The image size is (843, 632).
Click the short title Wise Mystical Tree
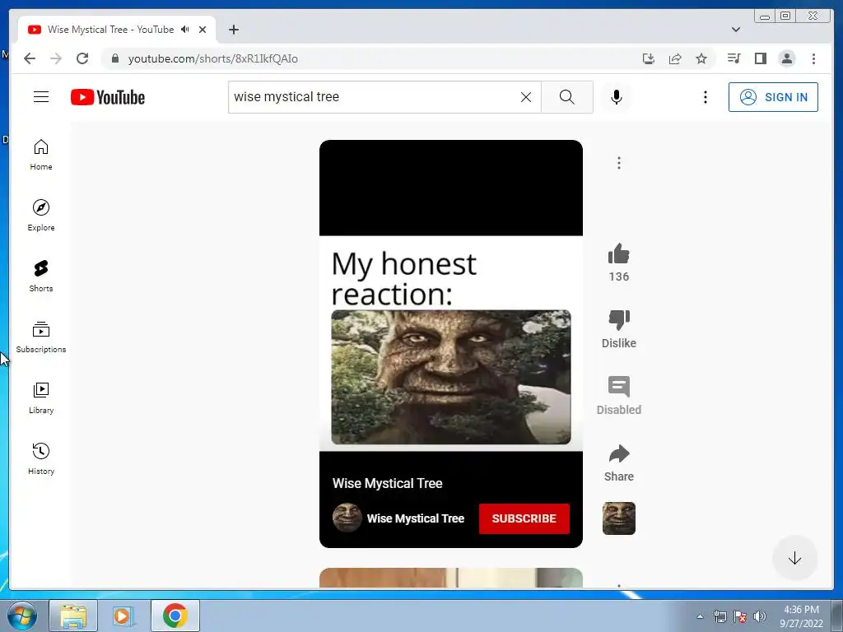coord(387,483)
